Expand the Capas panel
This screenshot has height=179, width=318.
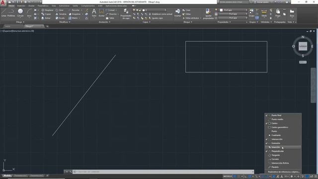[147, 22]
